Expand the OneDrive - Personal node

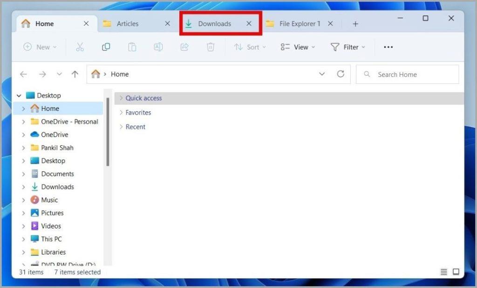tap(23, 122)
